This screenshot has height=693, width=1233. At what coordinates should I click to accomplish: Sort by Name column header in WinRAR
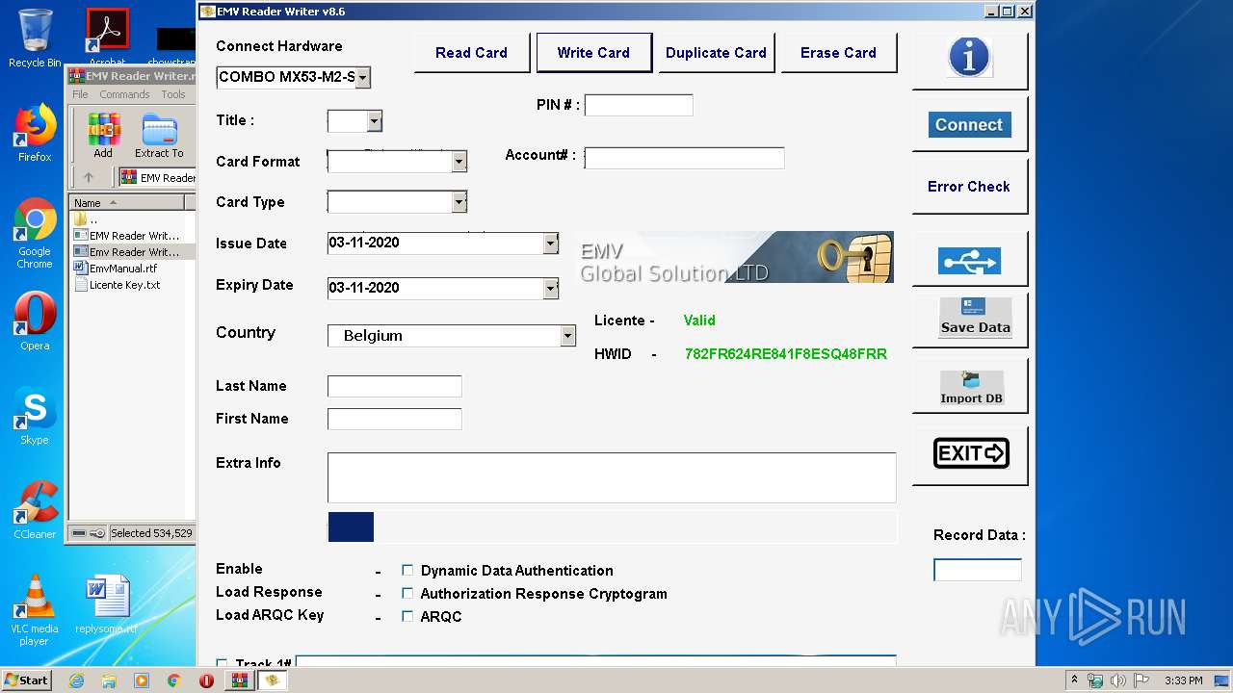127,203
